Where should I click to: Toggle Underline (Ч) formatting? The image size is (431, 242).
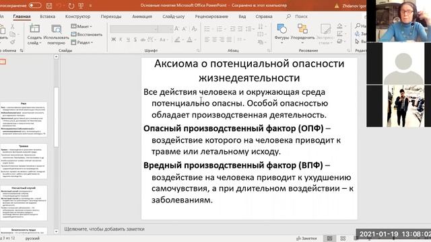coord(128,40)
